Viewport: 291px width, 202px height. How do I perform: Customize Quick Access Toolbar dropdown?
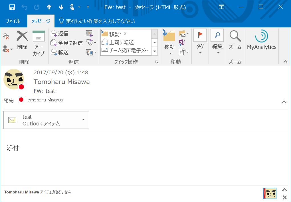(x=88, y=7)
